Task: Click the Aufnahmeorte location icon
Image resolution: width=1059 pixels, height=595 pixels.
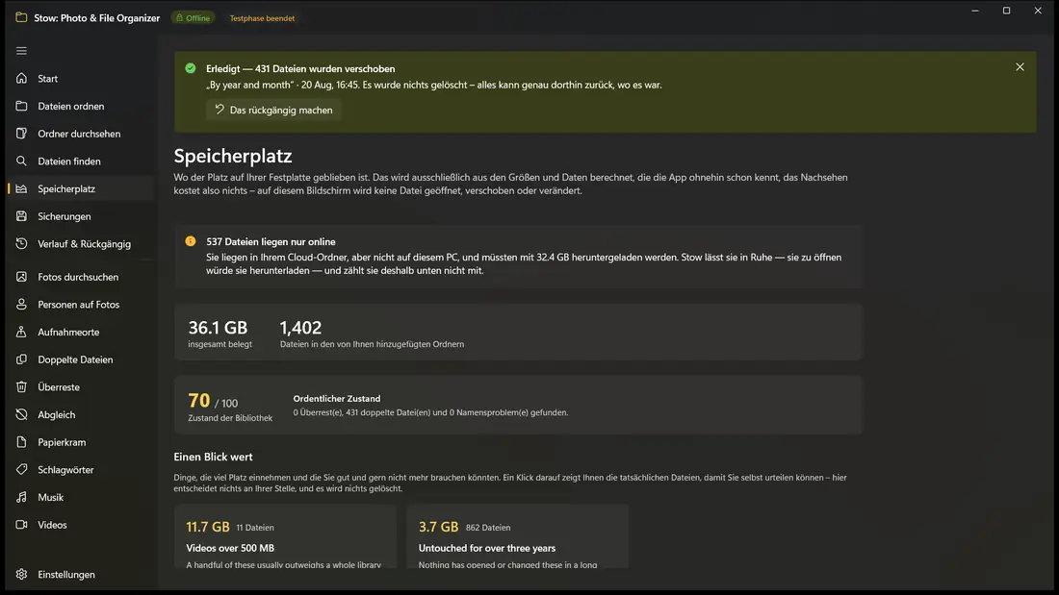Action: [21, 332]
